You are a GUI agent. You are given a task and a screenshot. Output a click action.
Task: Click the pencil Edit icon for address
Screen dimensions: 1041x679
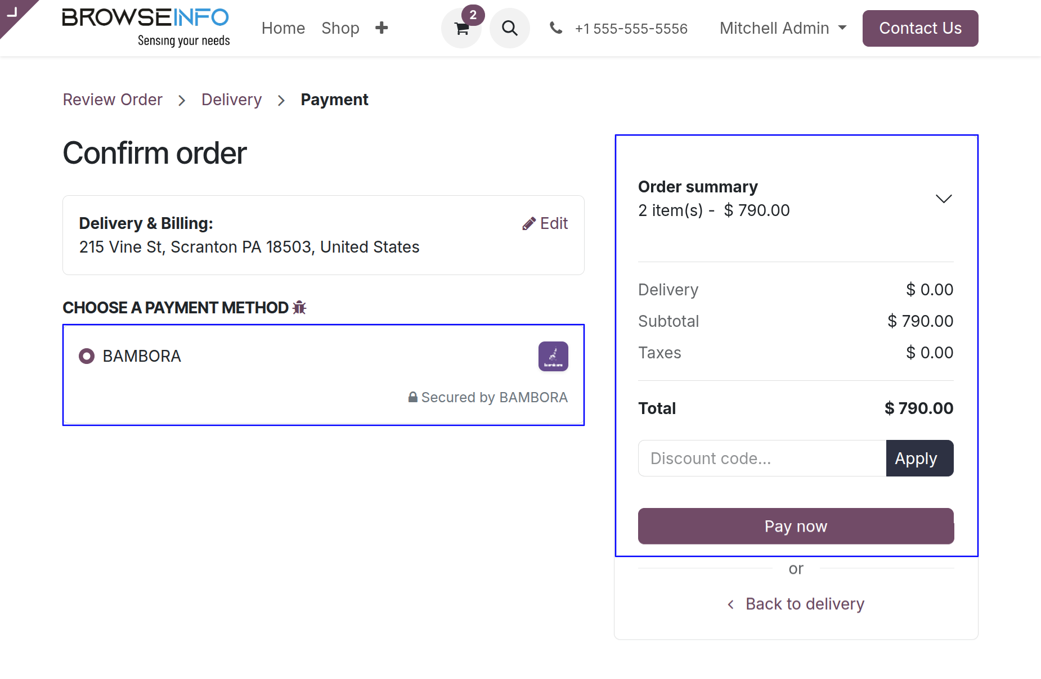click(x=528, y=224)
